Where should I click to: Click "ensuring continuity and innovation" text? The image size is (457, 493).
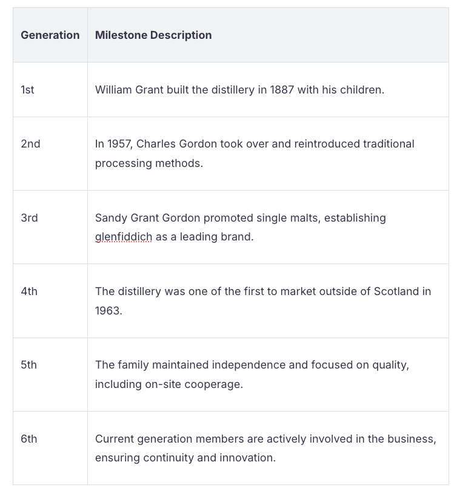click(x=185, y=458)
